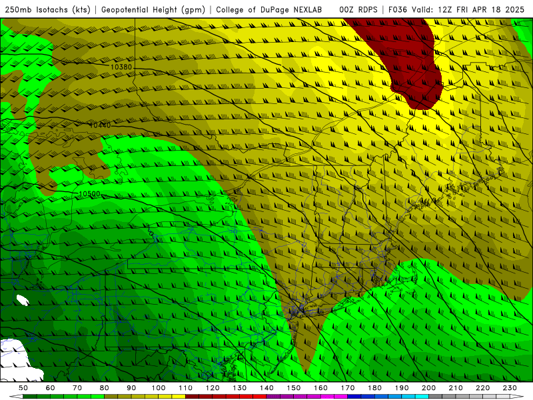
Task: Click the bright red color bar segment below 140
Action: [260, 397]
